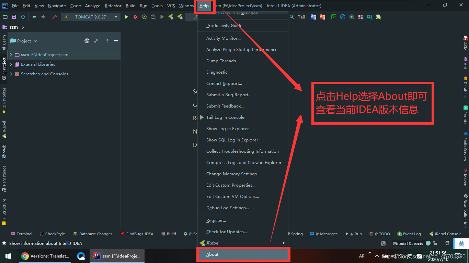Choose Submit a Bug Report...
Screen dimensions: 469x263
tap(243, 95)
